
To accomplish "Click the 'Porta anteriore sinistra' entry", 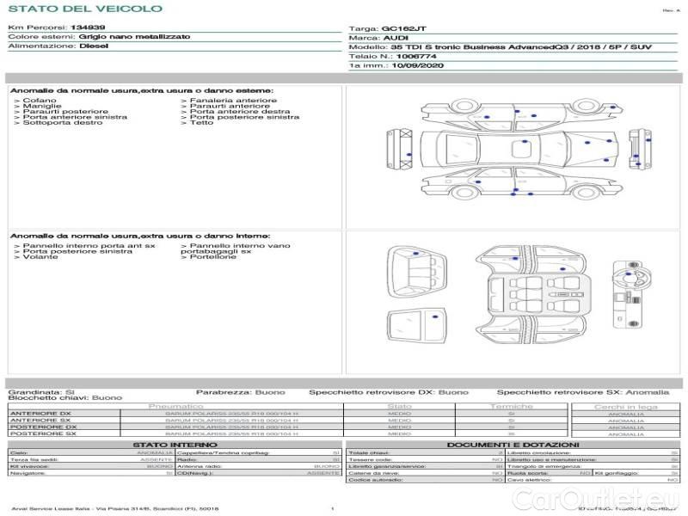I will 71,117.
